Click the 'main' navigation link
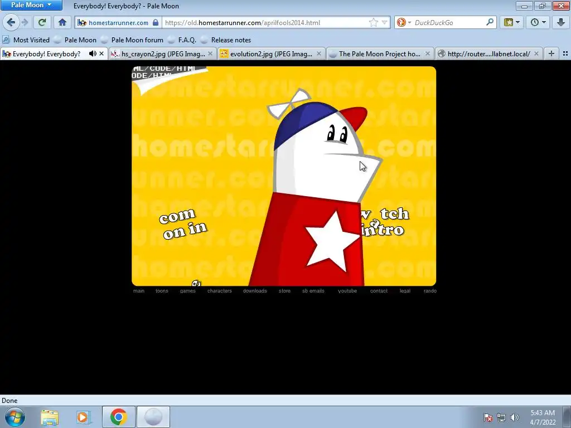571x428 pixels. point(139,291)
